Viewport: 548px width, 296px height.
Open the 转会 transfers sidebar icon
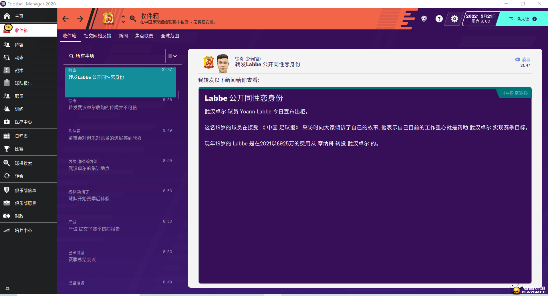point(7,176)
